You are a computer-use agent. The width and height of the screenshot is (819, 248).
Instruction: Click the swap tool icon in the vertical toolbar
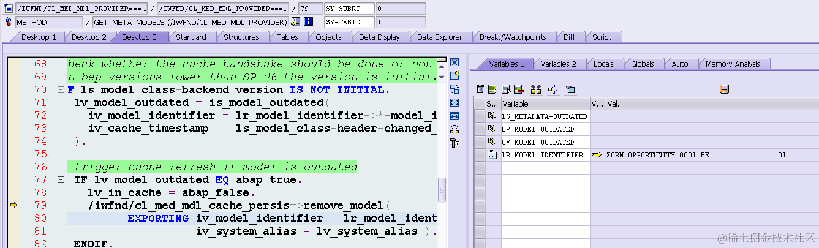click(455, 89)
